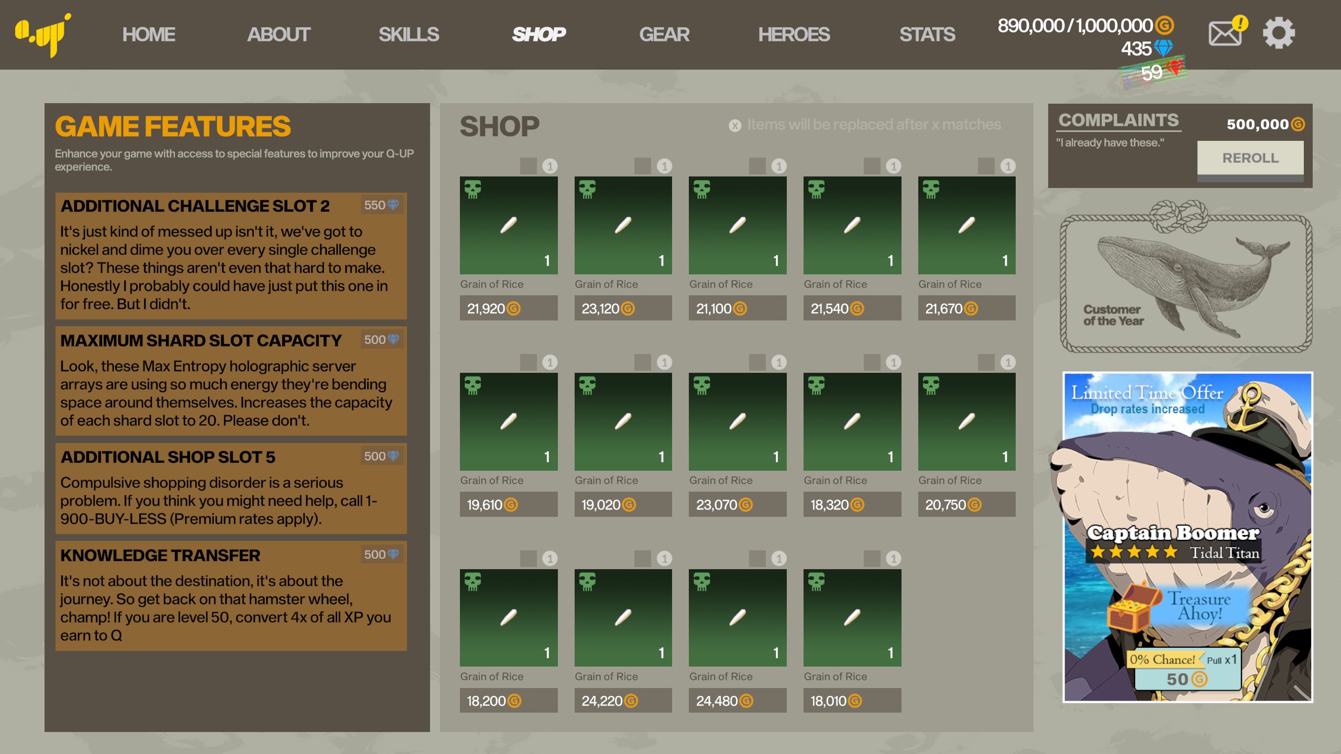Click the red heart gem icon
This screenshot has height=754, width=1341.
1175,68
